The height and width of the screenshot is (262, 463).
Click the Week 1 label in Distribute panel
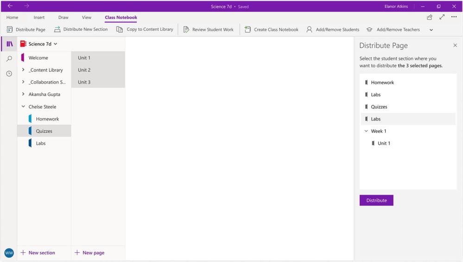pos(379,131)
